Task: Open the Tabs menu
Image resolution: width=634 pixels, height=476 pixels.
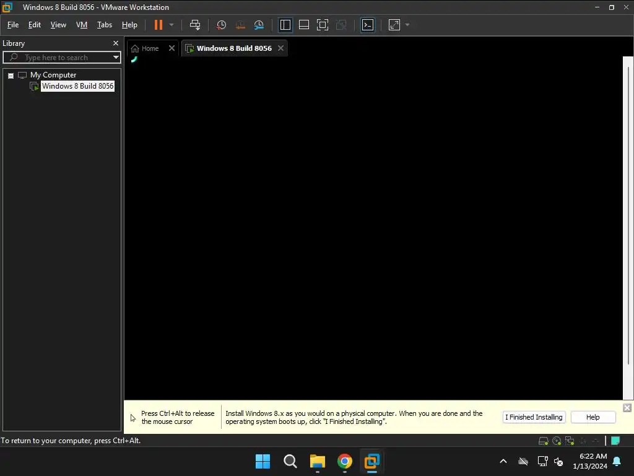Action: pos(104,25)
